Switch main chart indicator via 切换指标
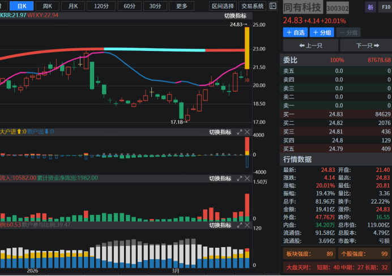 tap(235, 16)
